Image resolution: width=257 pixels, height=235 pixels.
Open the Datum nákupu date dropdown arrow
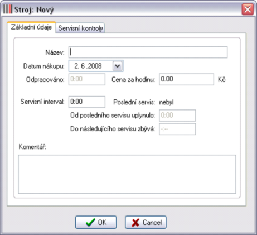[117, 66]
